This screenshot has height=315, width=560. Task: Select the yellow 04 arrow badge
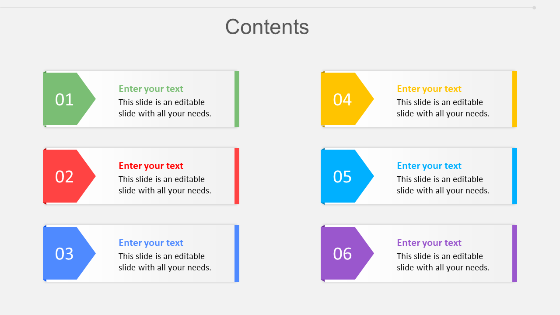point(344,99)
